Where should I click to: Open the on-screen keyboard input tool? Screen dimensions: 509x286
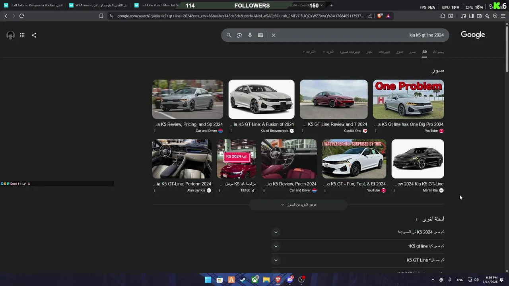pyautogui.click(x=260, y=35)
